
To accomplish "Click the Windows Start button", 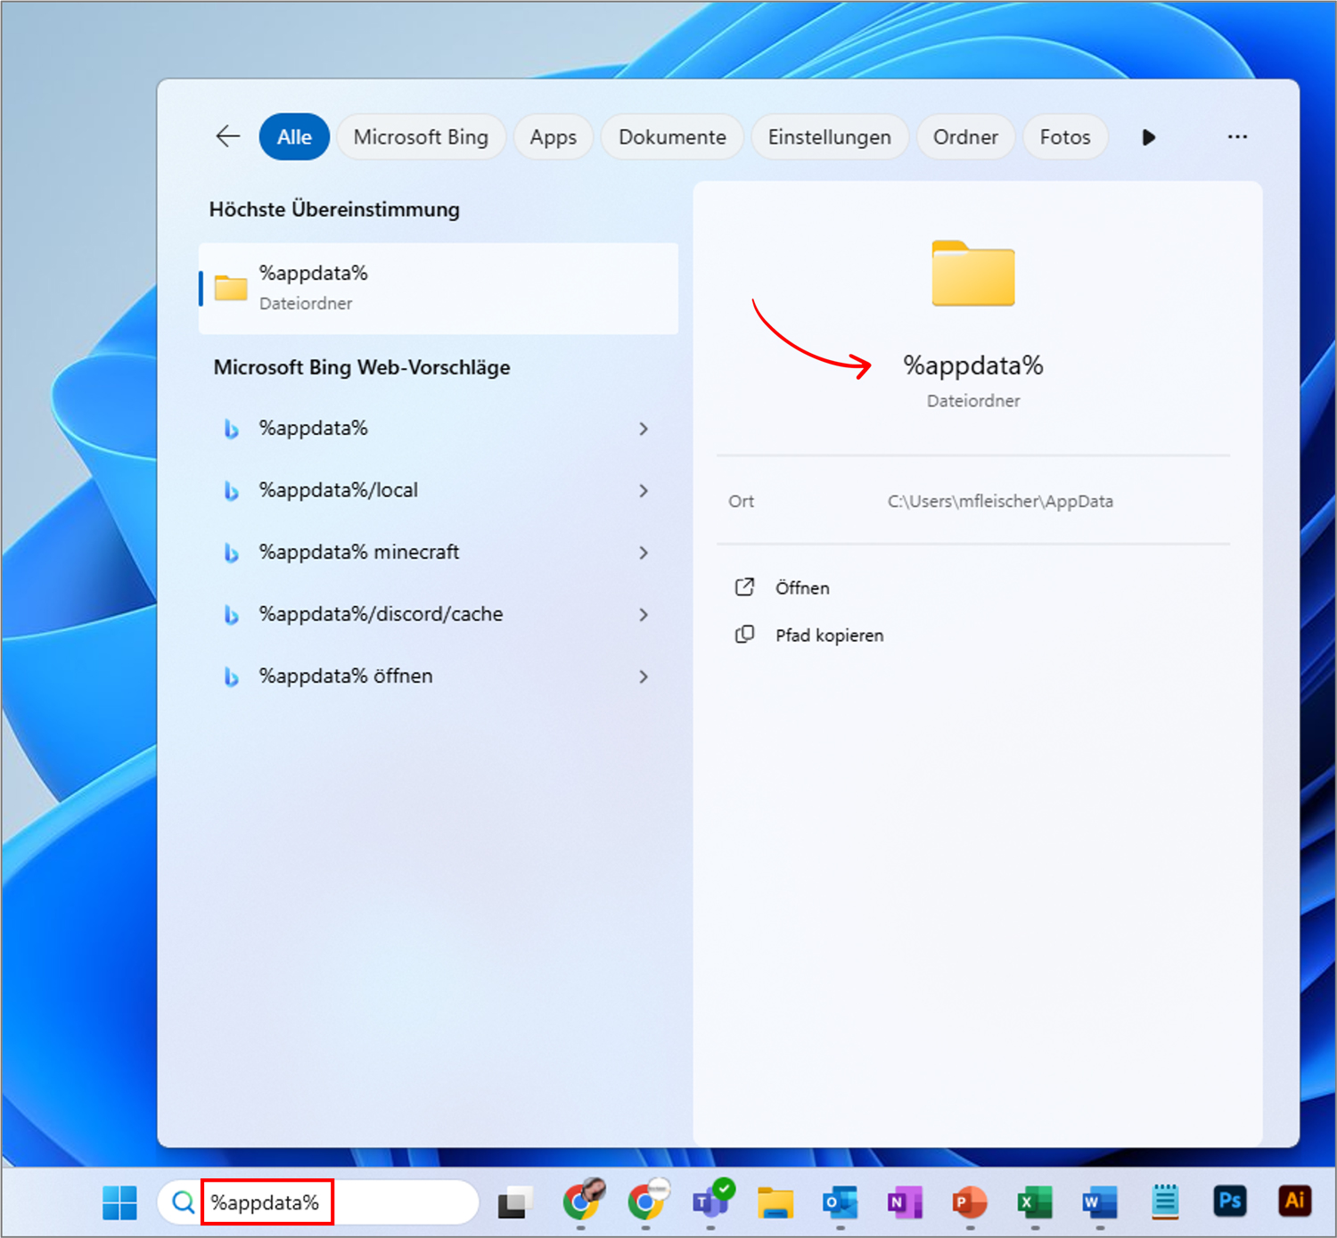I will (x=119, y=1202).
